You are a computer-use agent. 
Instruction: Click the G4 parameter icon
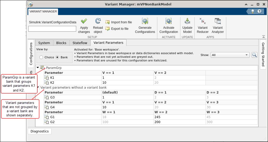[47, 107]
